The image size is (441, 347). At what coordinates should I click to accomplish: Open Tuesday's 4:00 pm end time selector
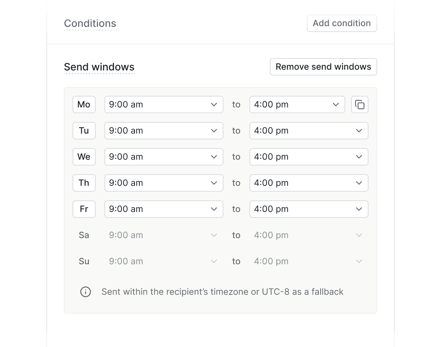pos(309,131)
